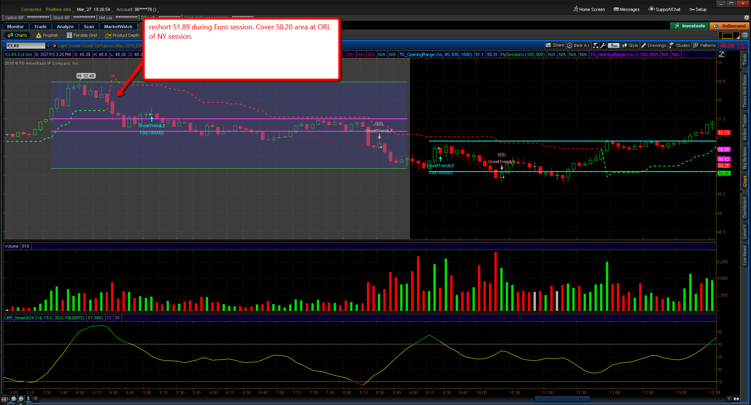Click the 51.13 price axis label

pyautogui.click(x=724, y=133)
